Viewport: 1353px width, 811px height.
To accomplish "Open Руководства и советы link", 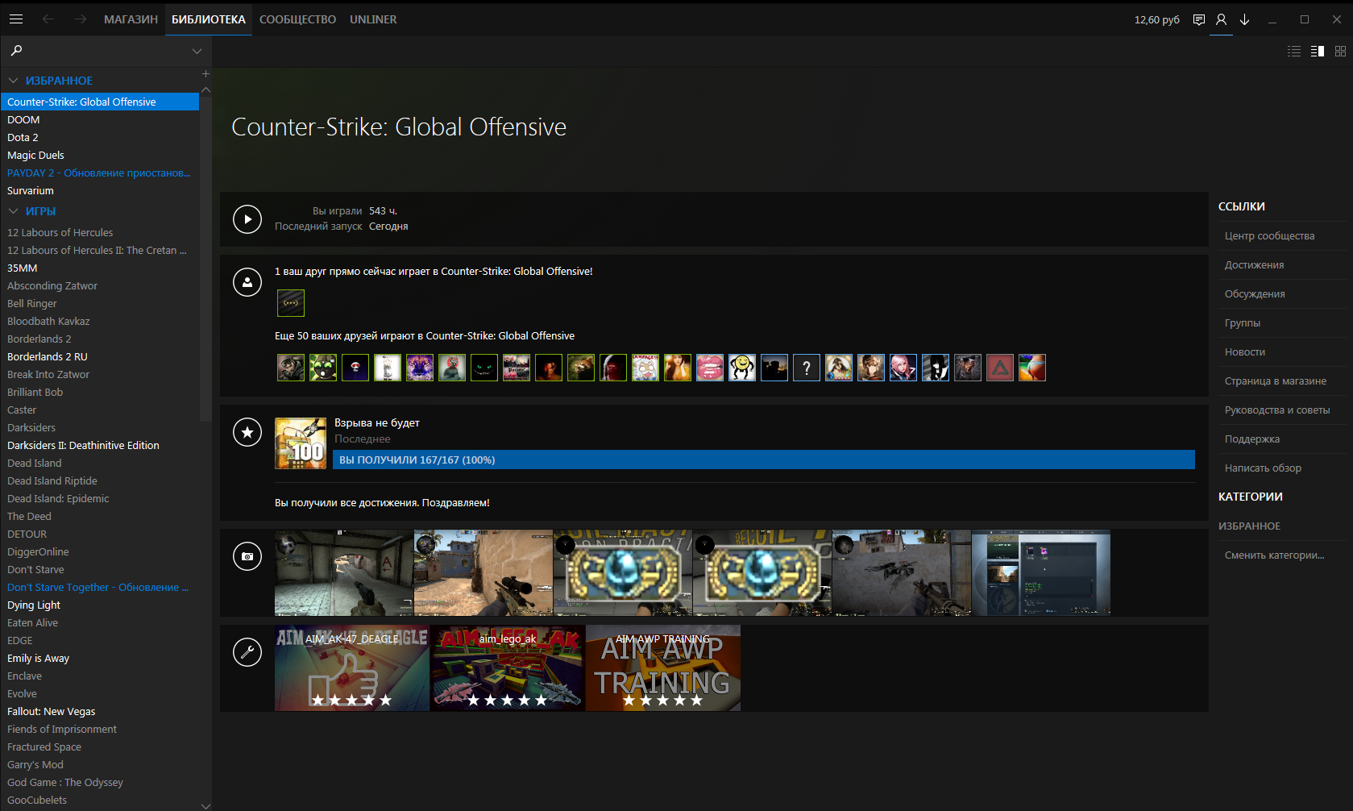I will (1277, 410).
